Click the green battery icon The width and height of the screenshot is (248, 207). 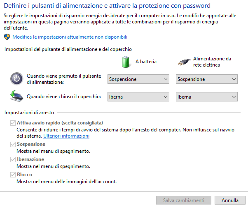126,62
